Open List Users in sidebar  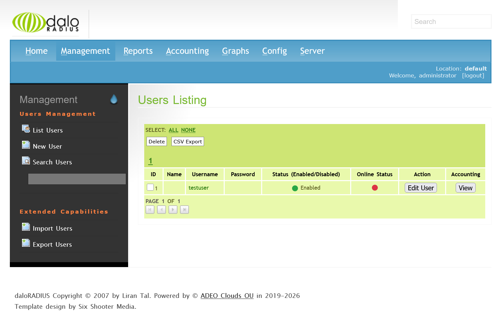tap(48, 130)
